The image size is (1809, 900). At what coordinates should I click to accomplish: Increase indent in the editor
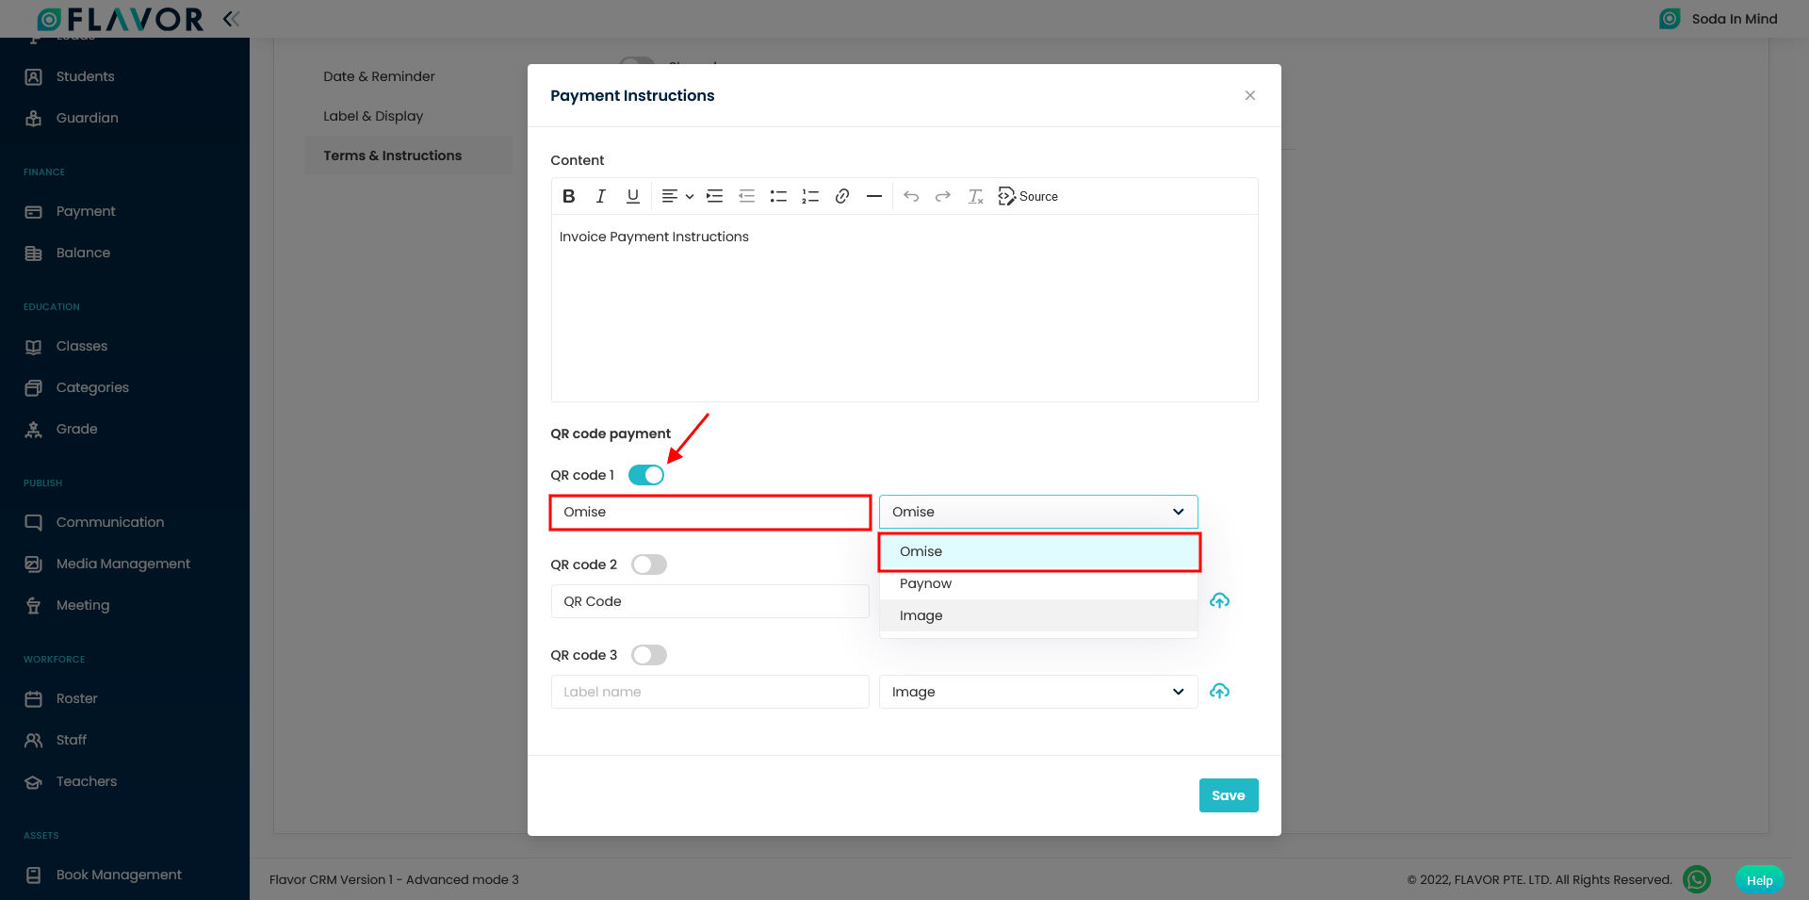coord(714,196)
